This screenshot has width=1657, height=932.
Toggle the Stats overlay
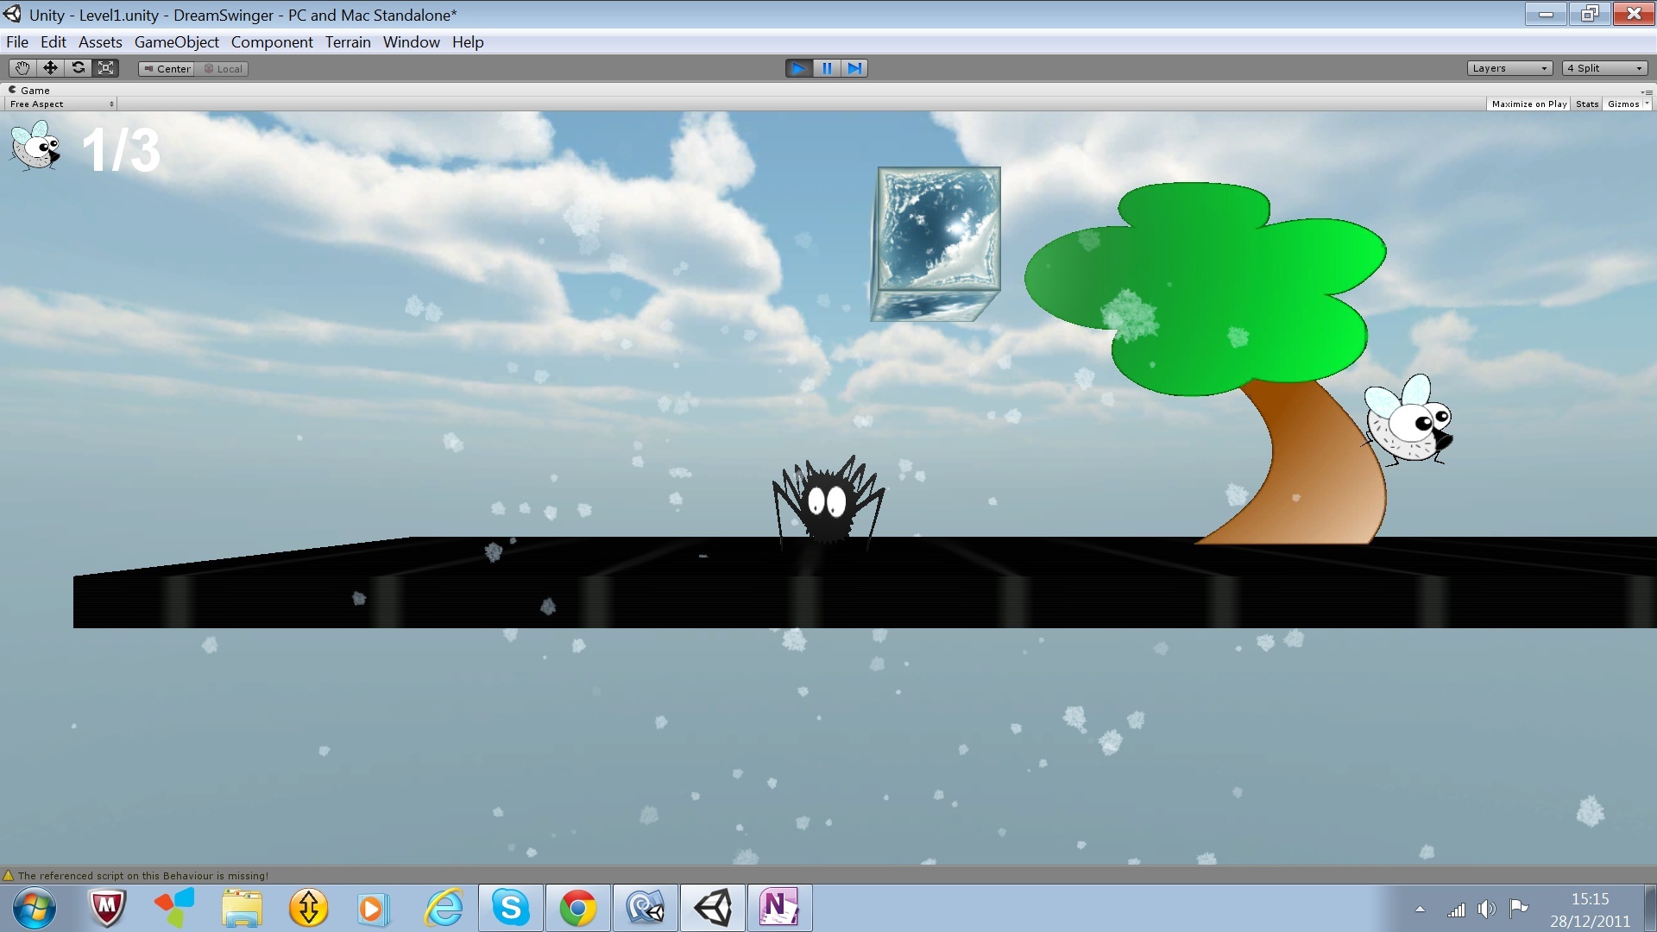coord(1586,104)
